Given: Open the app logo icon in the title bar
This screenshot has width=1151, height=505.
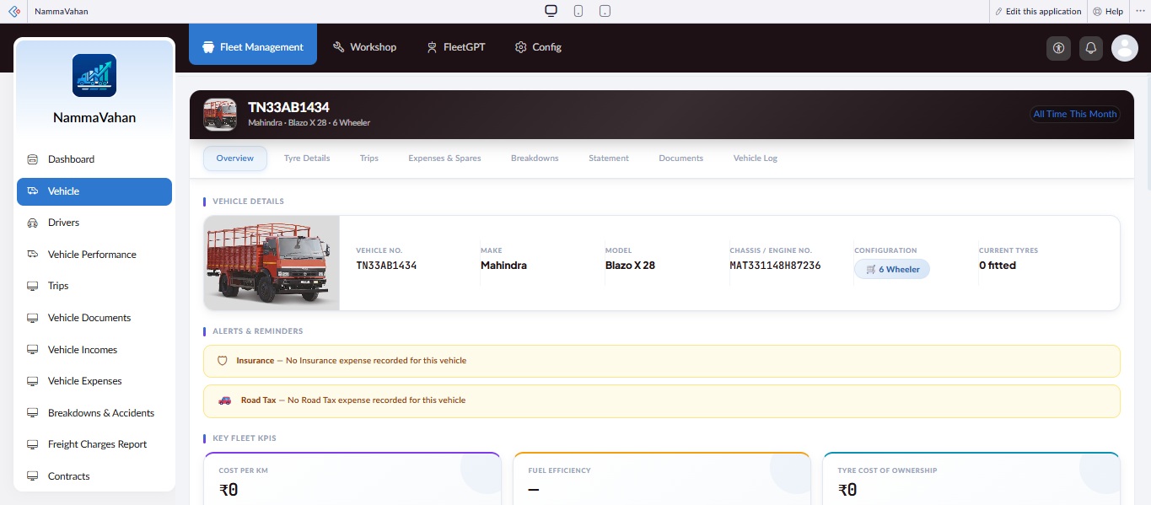Looking at the screenshot, I should (x=13, y=11).
